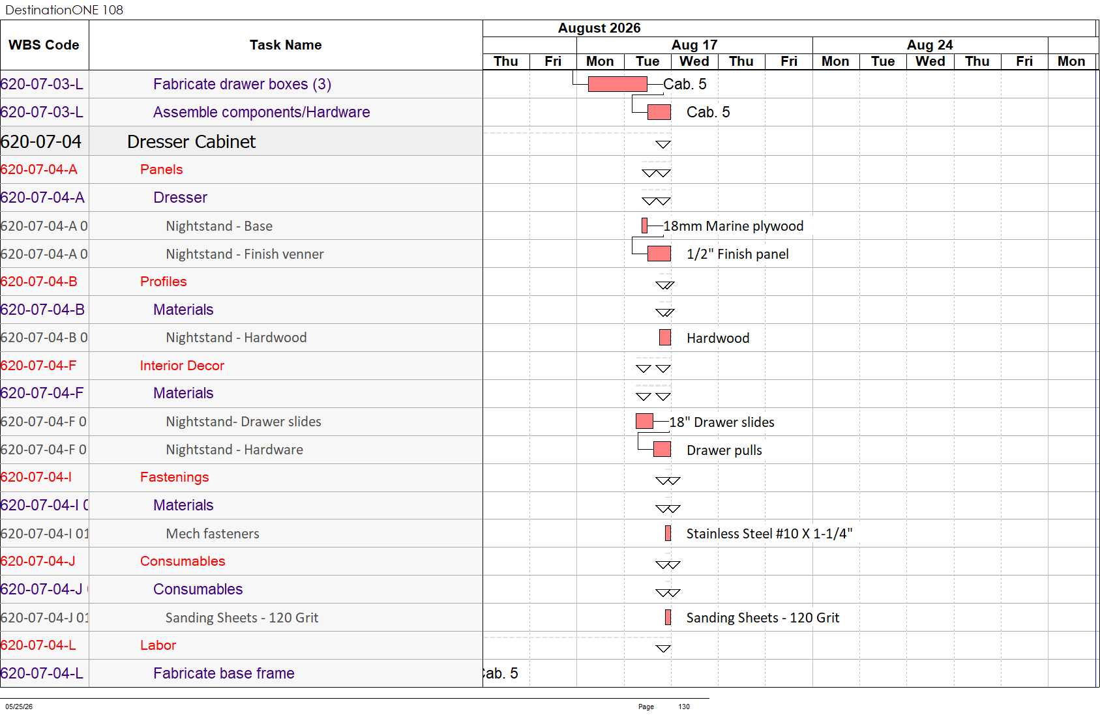
Task: Click the Fabricate drawer boxes Gantt bar
Action: (617, 84)
